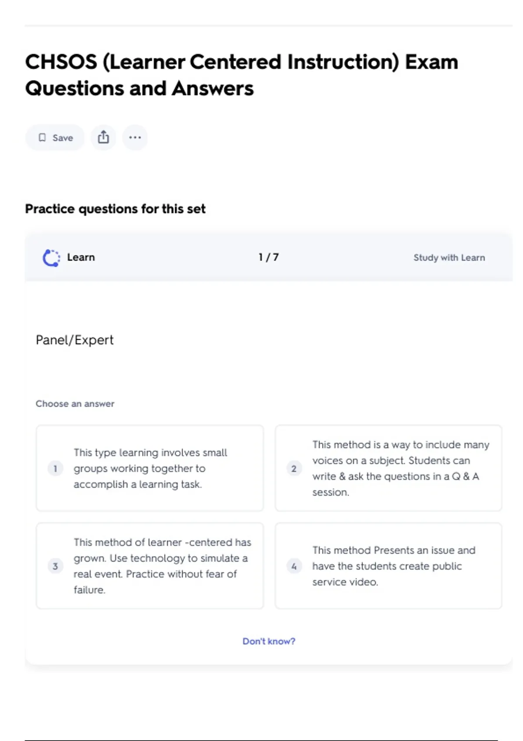This screenshot has width=523, height=741.
Task: Click the number 3 badge icon
Action: pyautogui.click(x=55, y=566)
